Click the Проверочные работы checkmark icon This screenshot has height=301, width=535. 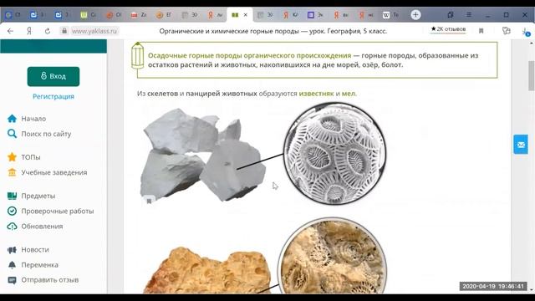click(x=12, y=211)
